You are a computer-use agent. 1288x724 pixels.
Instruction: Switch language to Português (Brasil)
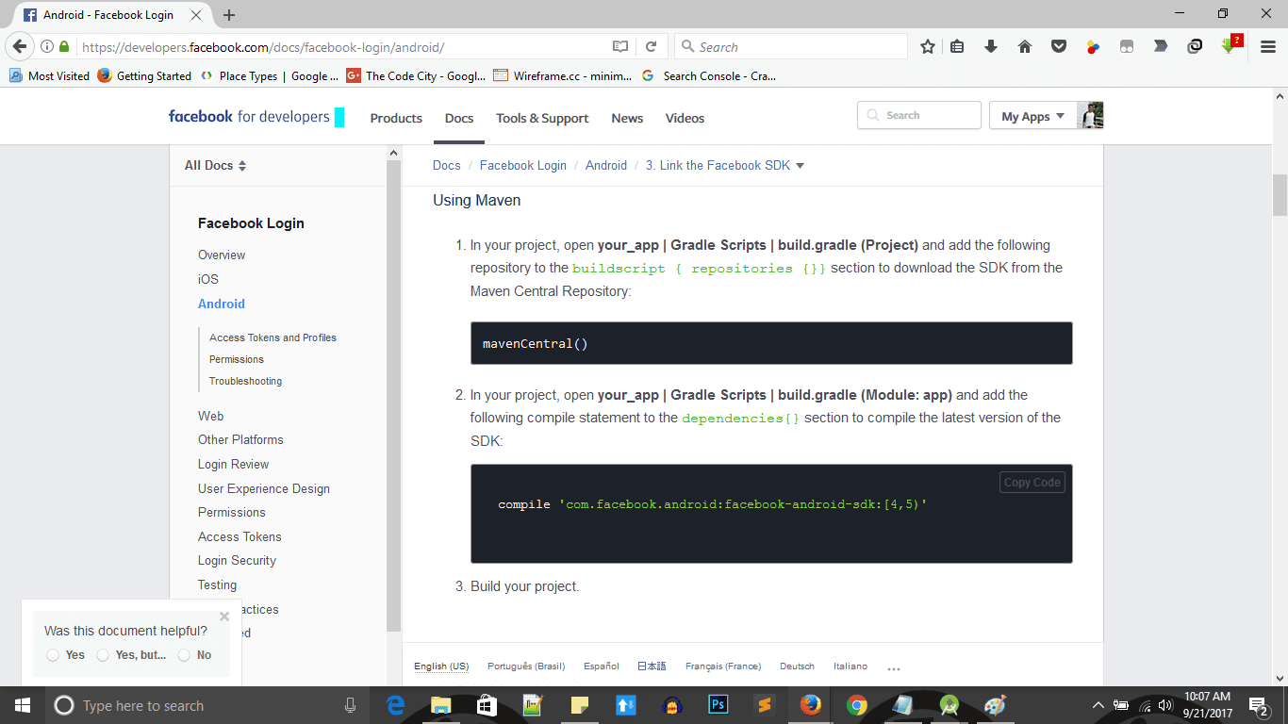(x=526, y=666)
